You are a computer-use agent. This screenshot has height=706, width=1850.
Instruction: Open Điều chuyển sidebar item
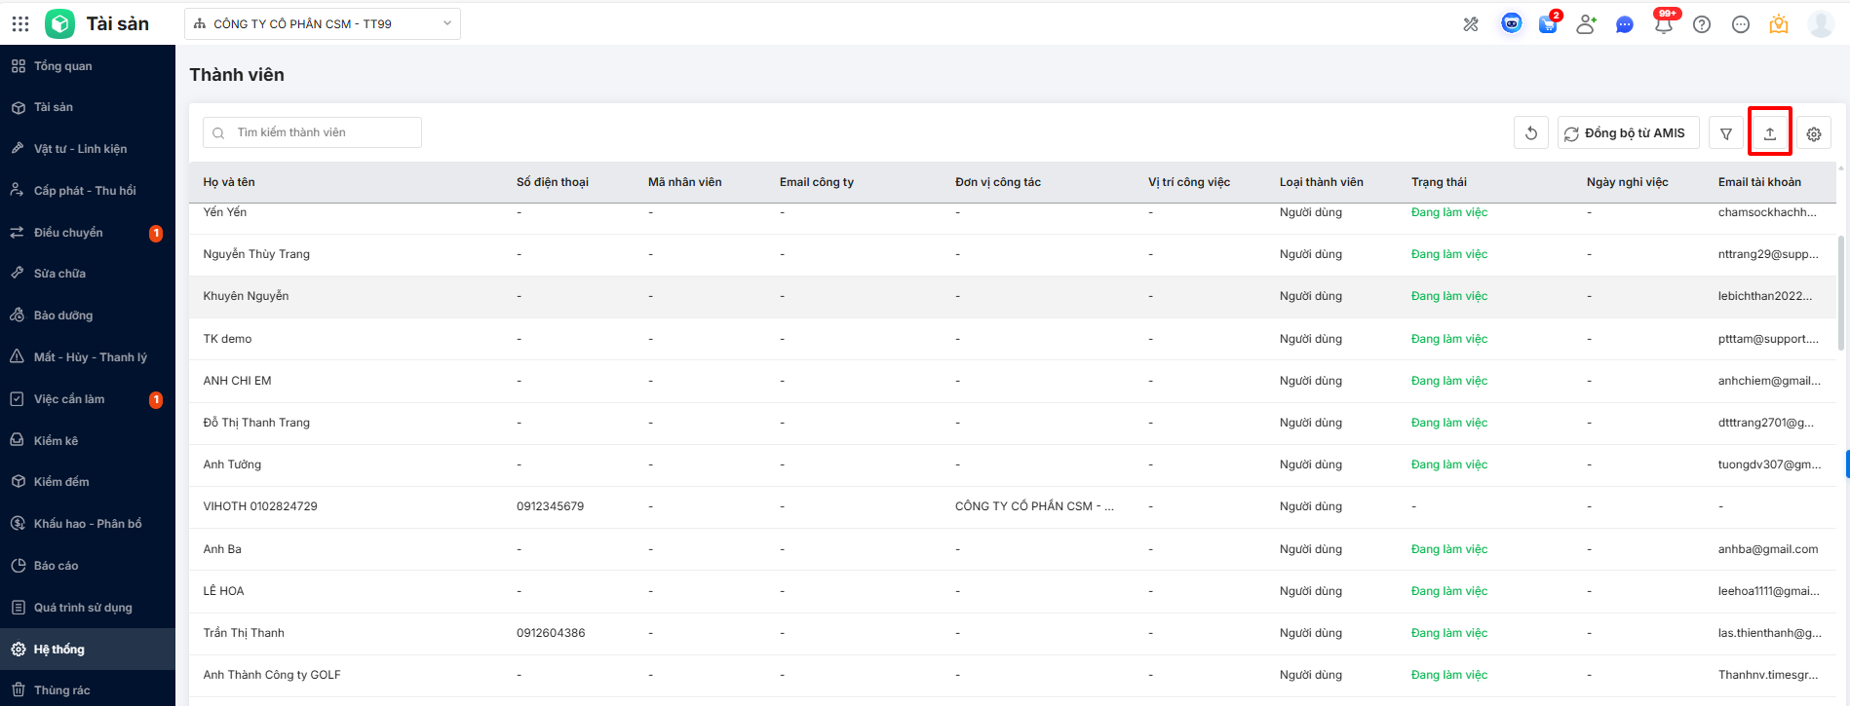[68, 233]
